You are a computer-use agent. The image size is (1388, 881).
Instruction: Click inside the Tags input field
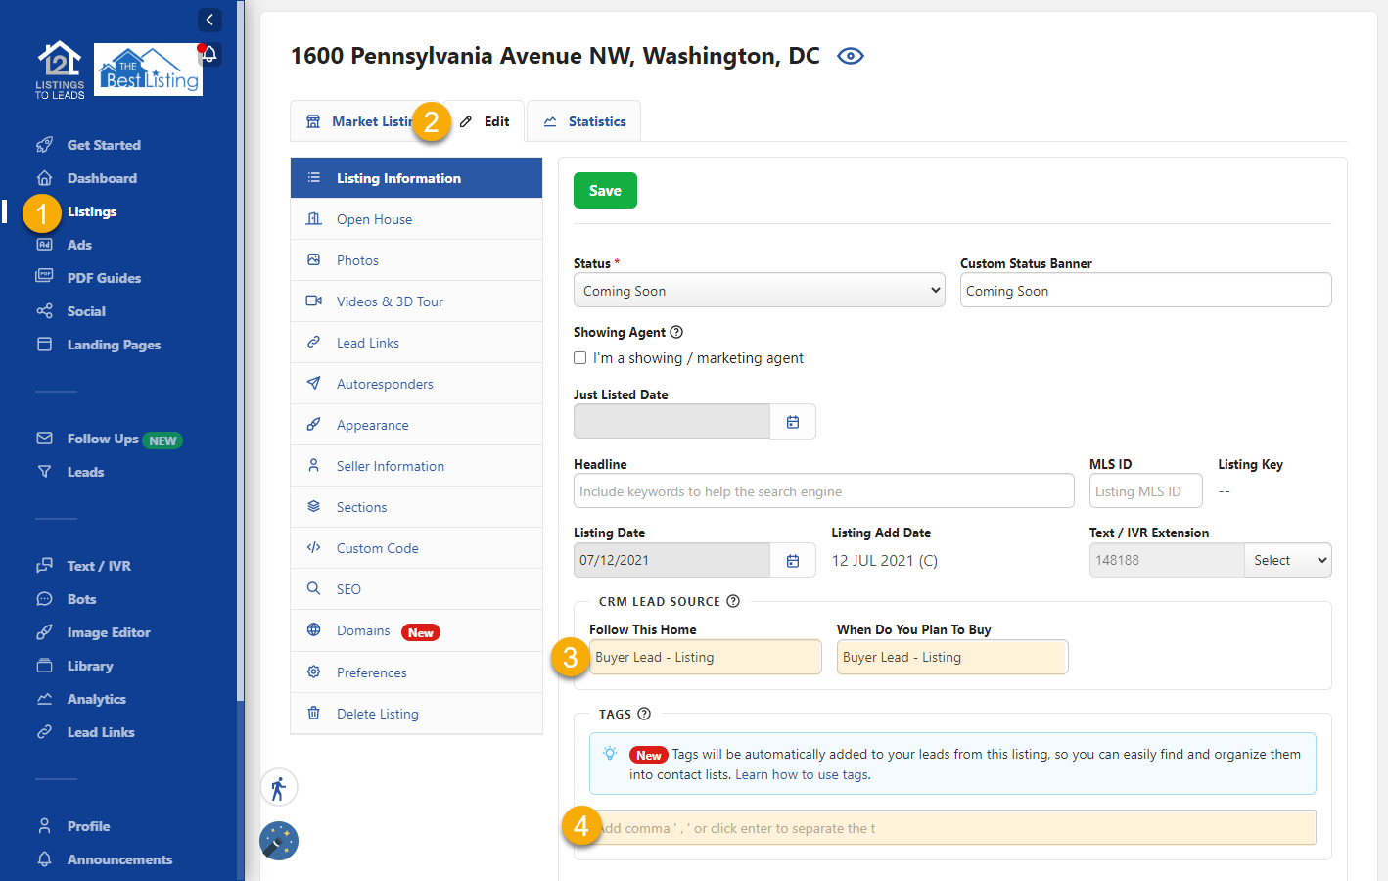tap(949, 827)
